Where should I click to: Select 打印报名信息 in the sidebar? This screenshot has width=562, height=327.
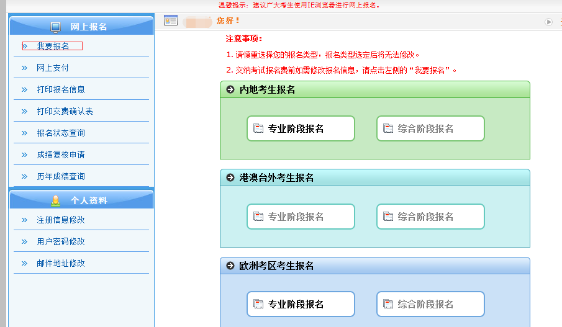click(61, 90)
